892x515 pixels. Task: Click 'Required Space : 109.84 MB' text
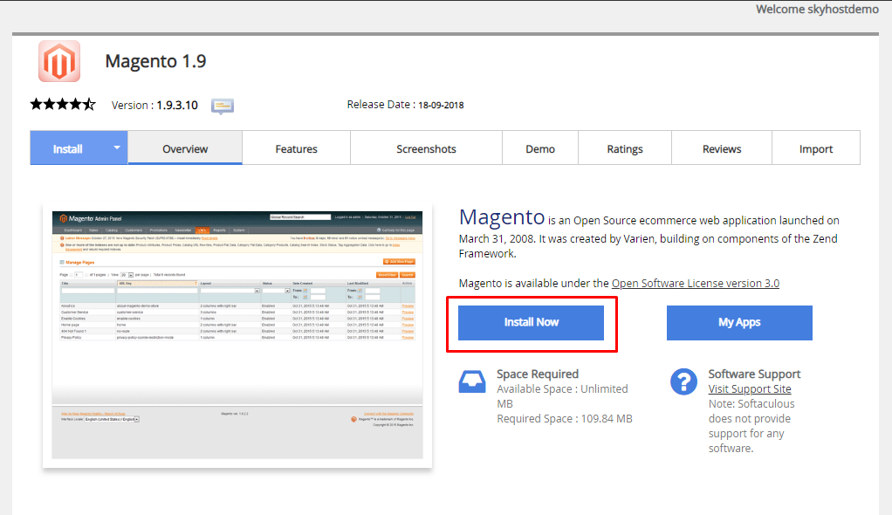click(x=565, y=418)
